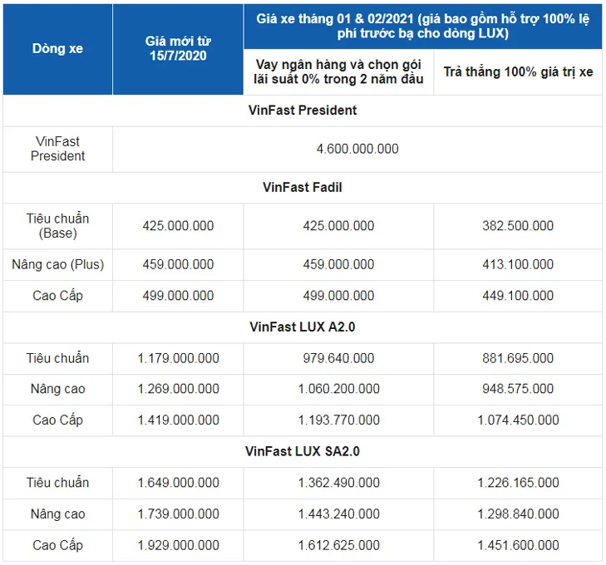Viewport: 606px width, 565px height.
Task: Click the 'VinFast LUX SA2.0' section heading
Action: coord(303,451)
